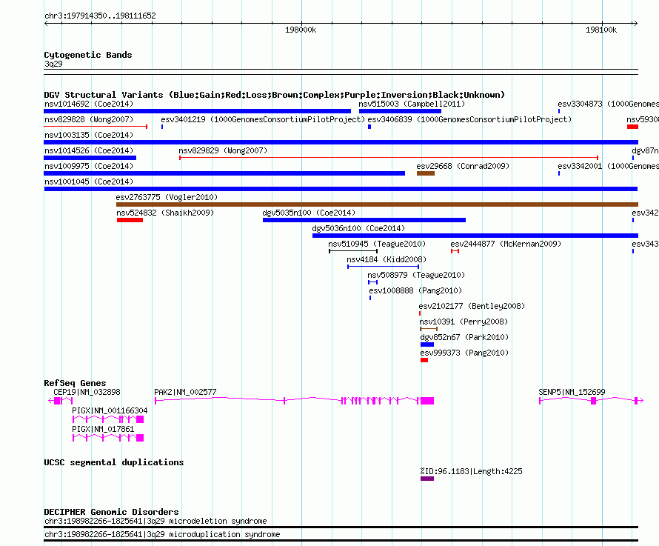Image resolution: width=659 pixels, height=546 pixels.
Task: Select the SENP5|NM_152699 gene label
Action: coord(572,392)
